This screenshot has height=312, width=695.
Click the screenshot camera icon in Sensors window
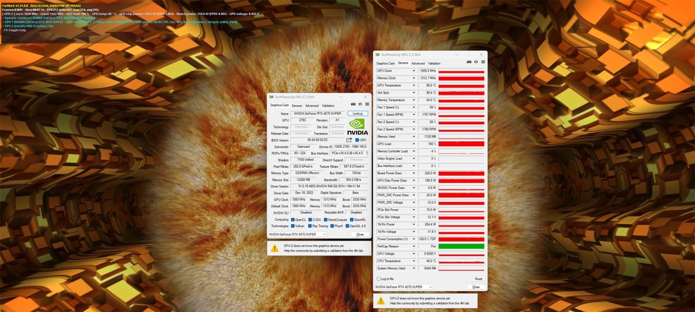tap(469, 62)
